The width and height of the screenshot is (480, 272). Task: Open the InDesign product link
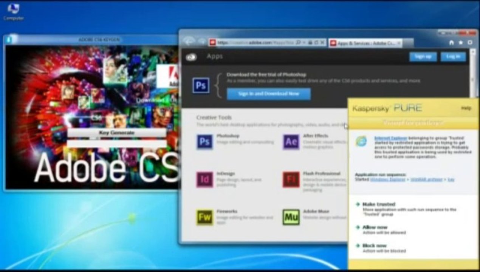click(x=226, y=174)
